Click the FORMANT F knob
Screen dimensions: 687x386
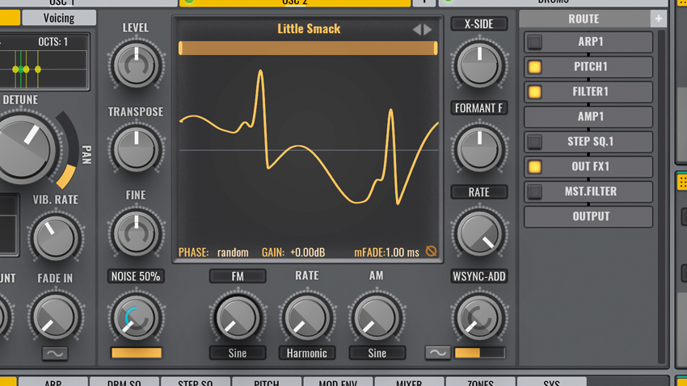pos(479,149)
